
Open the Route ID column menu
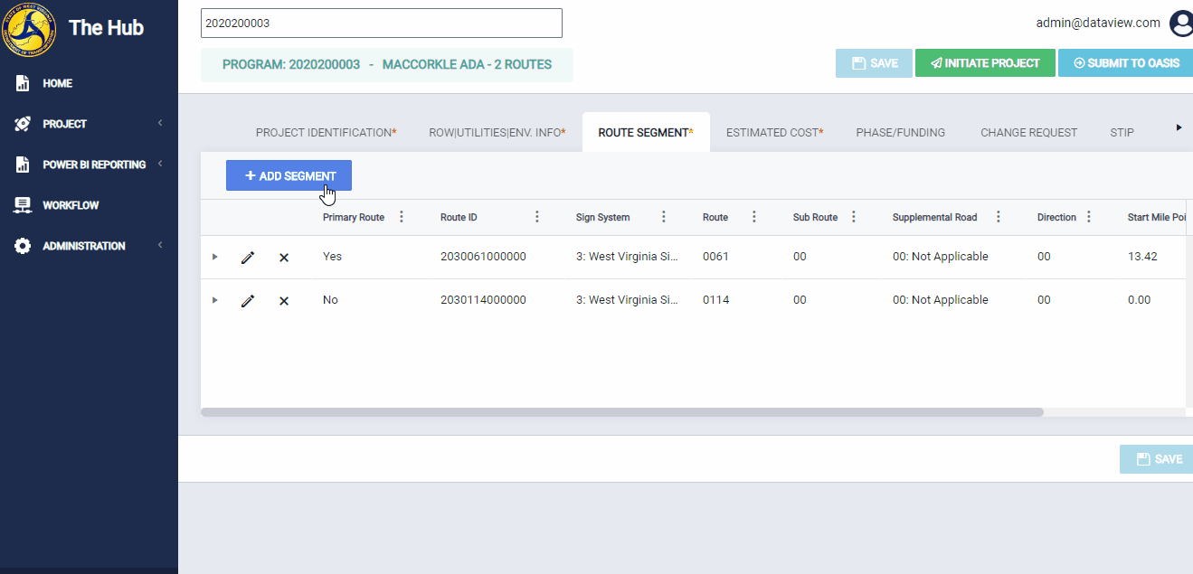point(536,217)
